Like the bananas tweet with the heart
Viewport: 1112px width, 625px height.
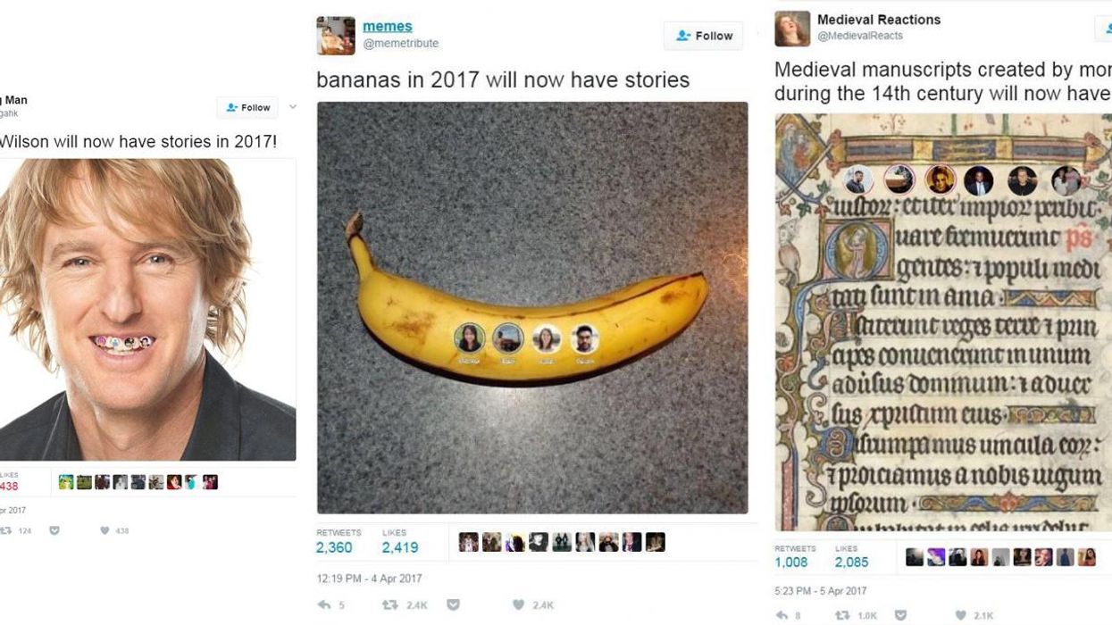tap(520, 605)
